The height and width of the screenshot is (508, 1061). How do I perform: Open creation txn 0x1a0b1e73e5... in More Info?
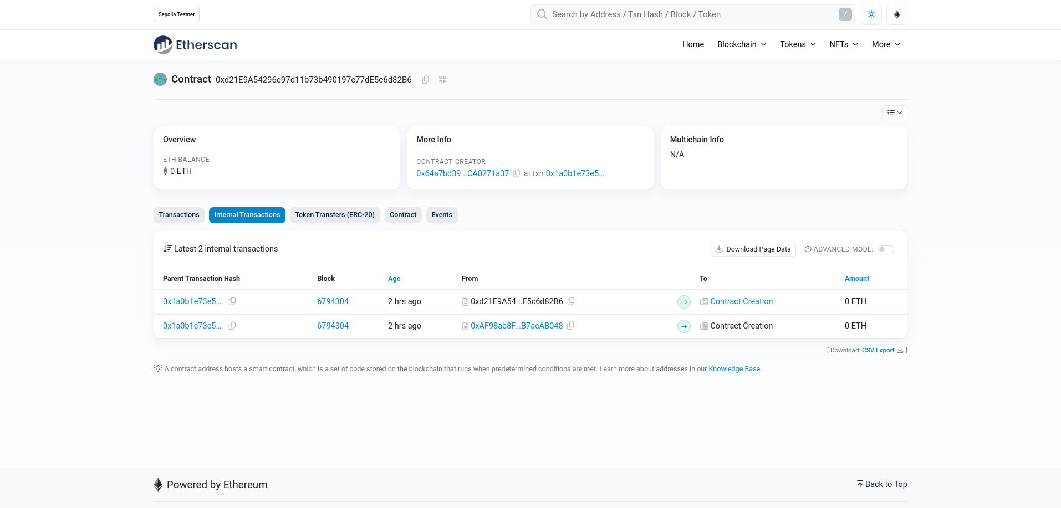pyautogui.click(x=575, y=173)
